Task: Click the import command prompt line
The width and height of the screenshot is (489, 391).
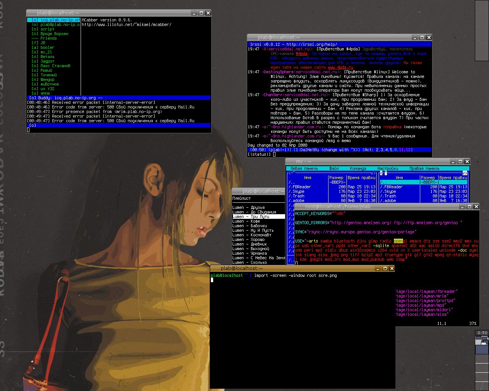Action: click(274, 275)
